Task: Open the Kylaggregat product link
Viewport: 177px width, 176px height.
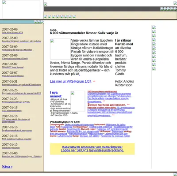Action: tap(67, 127)
